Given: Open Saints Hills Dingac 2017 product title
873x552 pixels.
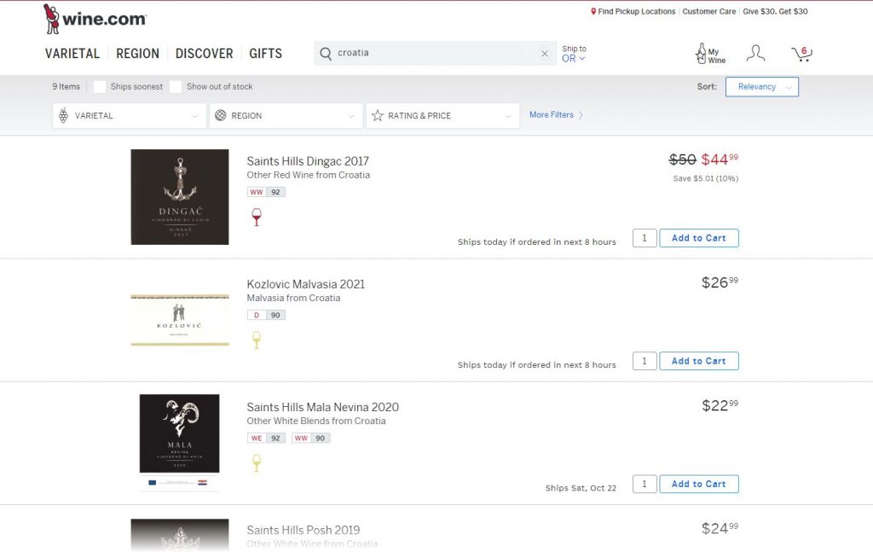Looking at the screenshot, I should point(308,161).
